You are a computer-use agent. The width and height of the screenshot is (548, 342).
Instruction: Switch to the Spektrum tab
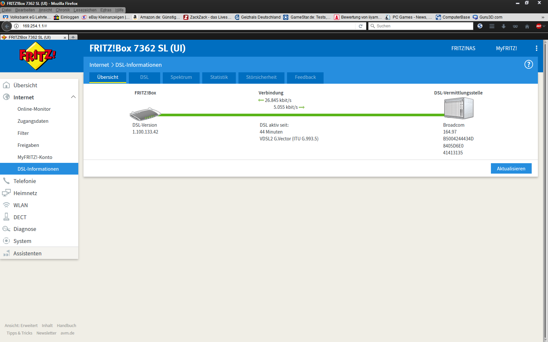click(181, 78)
